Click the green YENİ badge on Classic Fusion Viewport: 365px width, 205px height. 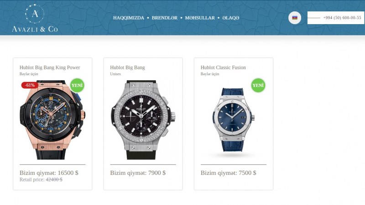point(258,85)
